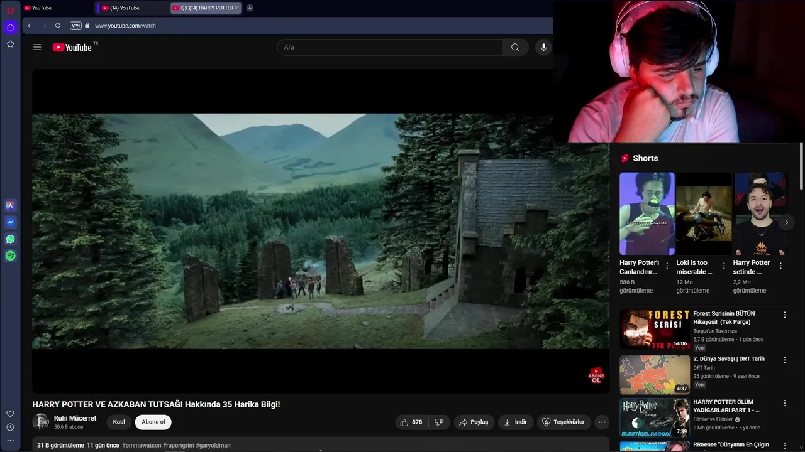805x452 pixels.
Task: Open Forest Serisinin BÜTÜN Hikayesi title
Action: tap(724, 318)
